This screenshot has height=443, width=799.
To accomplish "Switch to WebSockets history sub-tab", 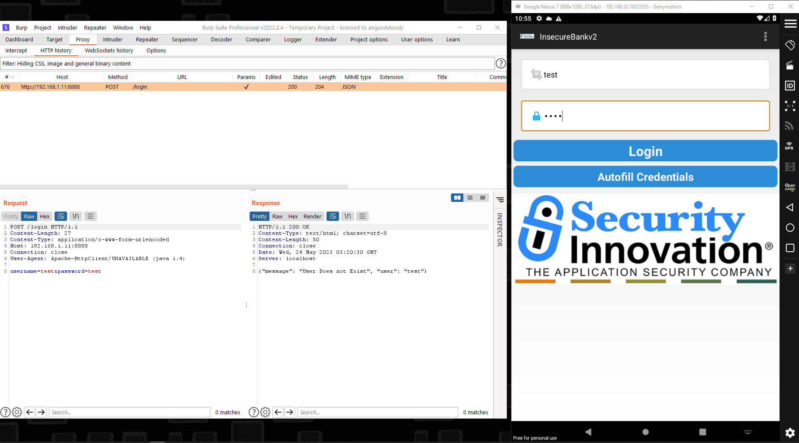I will [x=109, y=50].
